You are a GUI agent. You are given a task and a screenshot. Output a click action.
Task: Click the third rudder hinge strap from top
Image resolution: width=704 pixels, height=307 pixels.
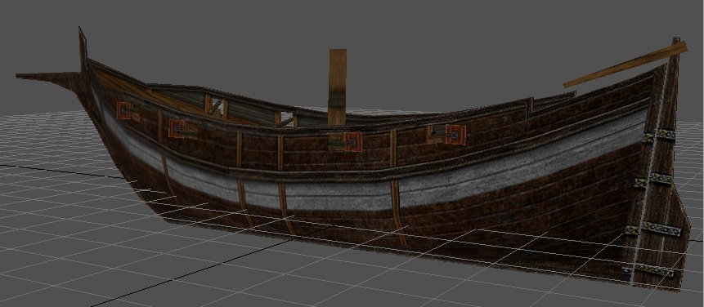653,229
